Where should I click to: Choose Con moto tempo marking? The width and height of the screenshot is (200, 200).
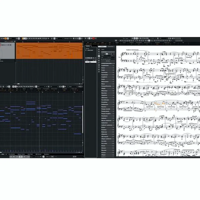point(108,143)
